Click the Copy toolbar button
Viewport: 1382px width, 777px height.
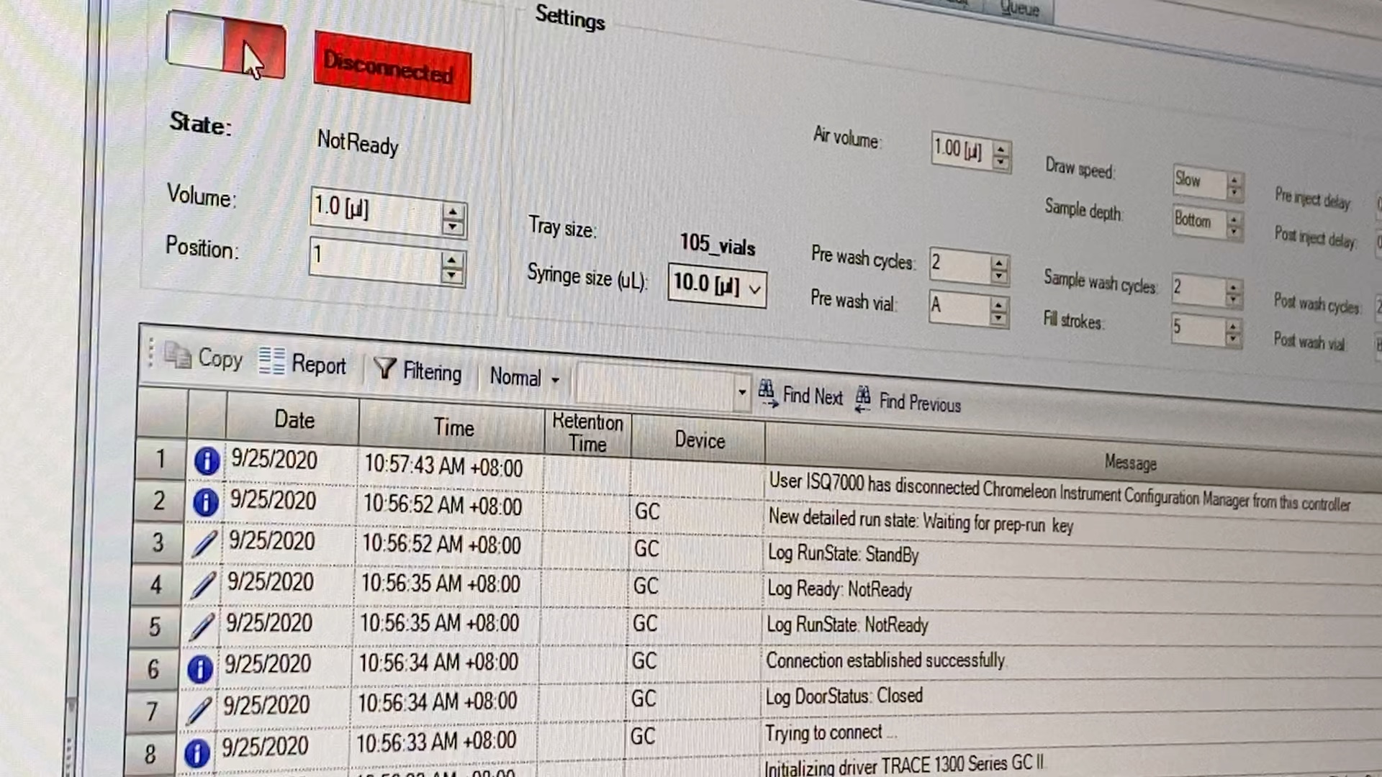(x=204, y=357)
